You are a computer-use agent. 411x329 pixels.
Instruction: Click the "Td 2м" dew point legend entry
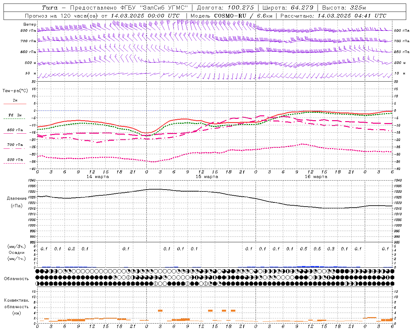pyautogui.click(x=15, y=115)
